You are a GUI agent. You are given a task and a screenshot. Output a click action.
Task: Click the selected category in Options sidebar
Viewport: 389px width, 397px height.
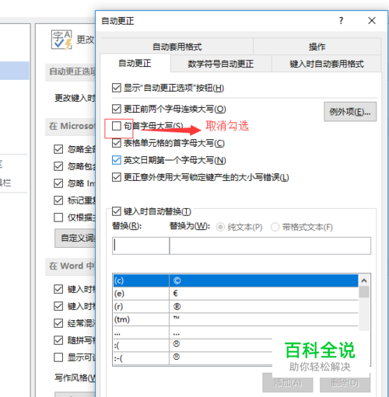[x=15, y=71]
